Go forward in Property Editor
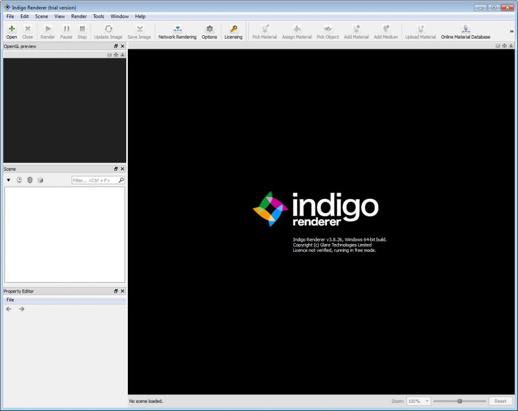Viewport: 518px width, 411px height. point(21,309)
